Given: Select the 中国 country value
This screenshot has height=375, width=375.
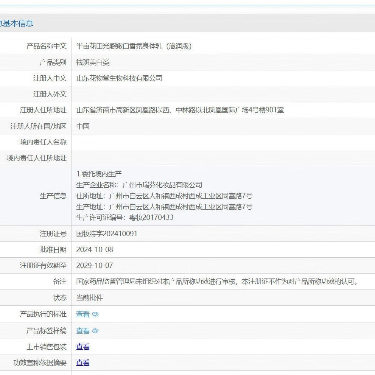Looking at the screenshot, I should pyautogui.click(x=83, y=126).
